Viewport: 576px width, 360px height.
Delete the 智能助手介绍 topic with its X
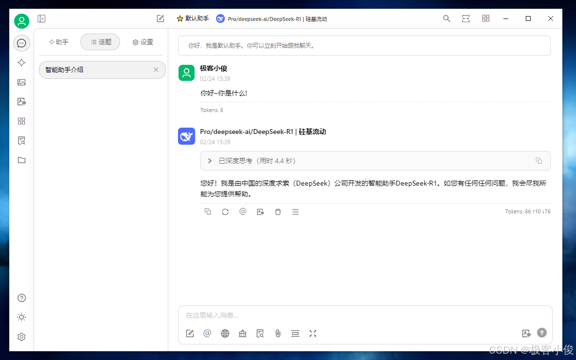pos(156,70)
